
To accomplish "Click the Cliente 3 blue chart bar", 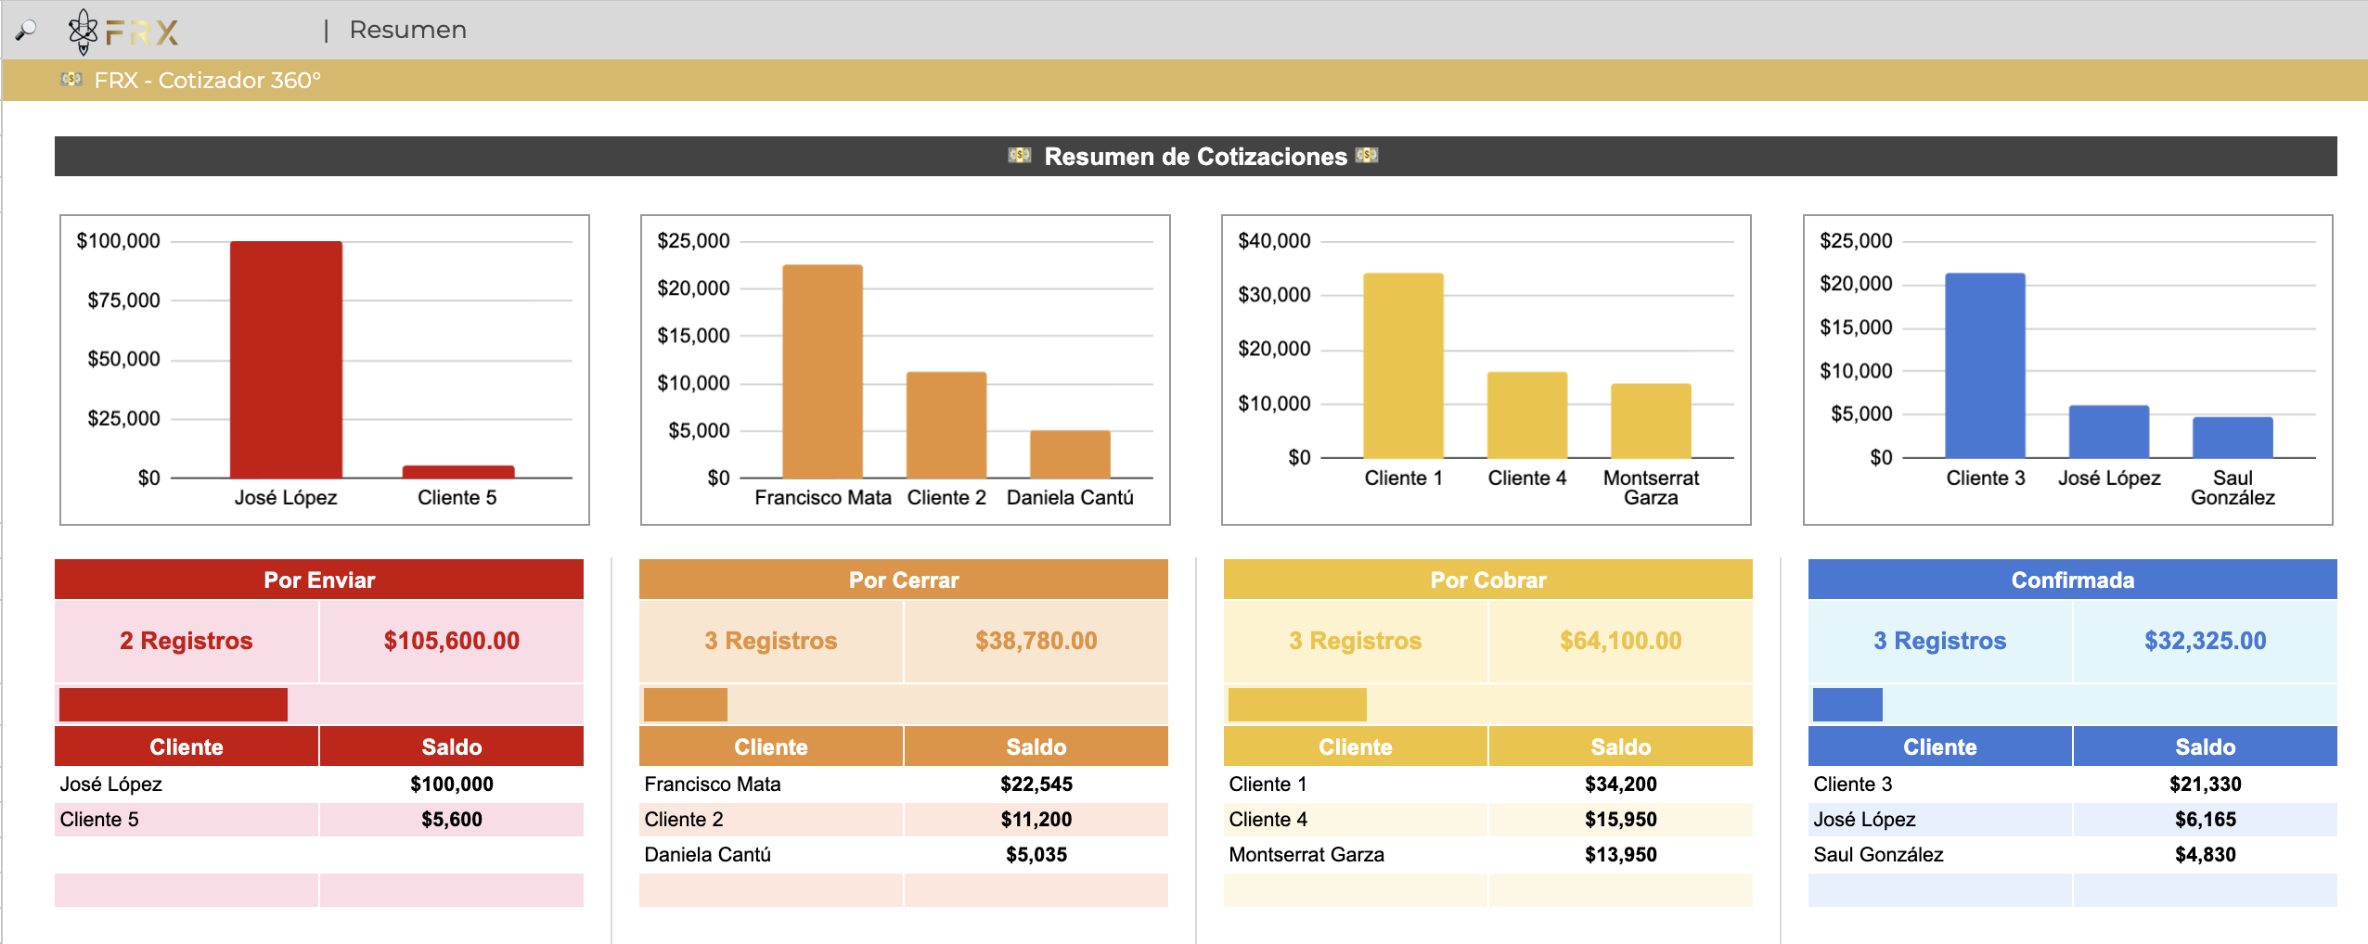I will click(1985, 365).
